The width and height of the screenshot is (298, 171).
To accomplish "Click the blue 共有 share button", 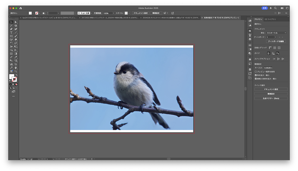I will pyautogui.click(x=265, y=8).
